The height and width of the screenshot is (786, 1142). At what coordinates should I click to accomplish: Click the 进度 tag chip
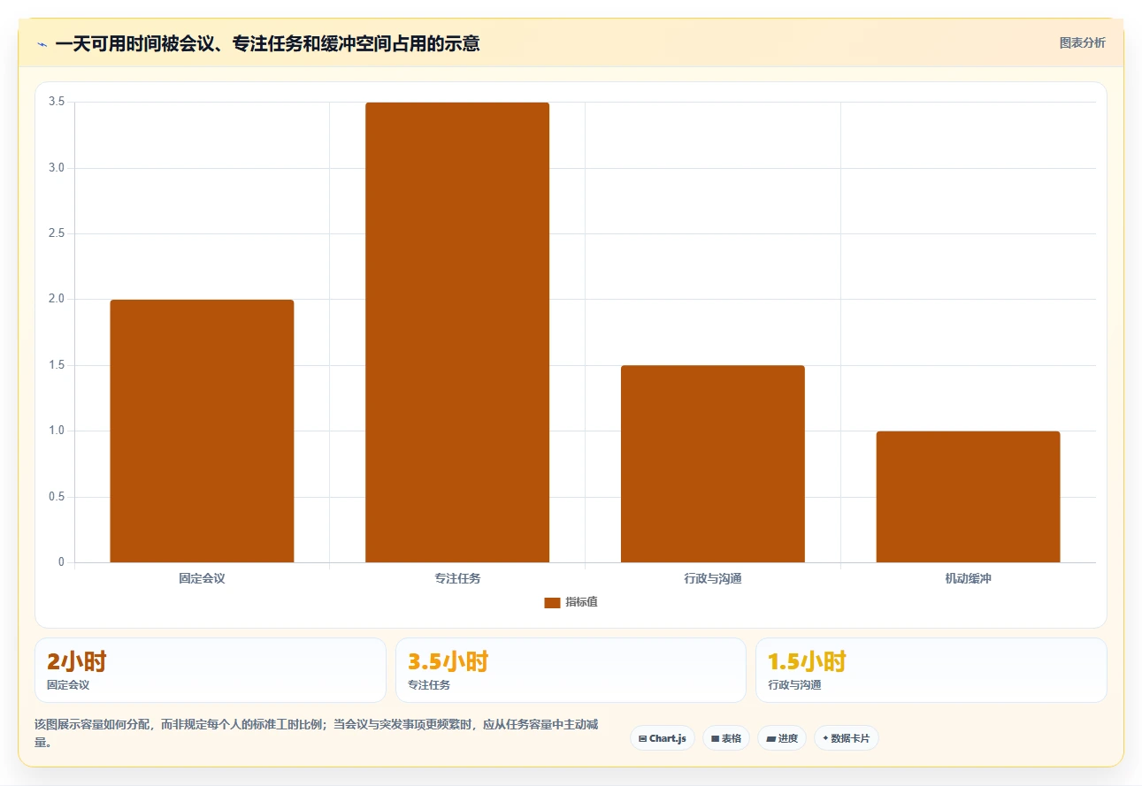pyautogui.click(x=782, y=738)
